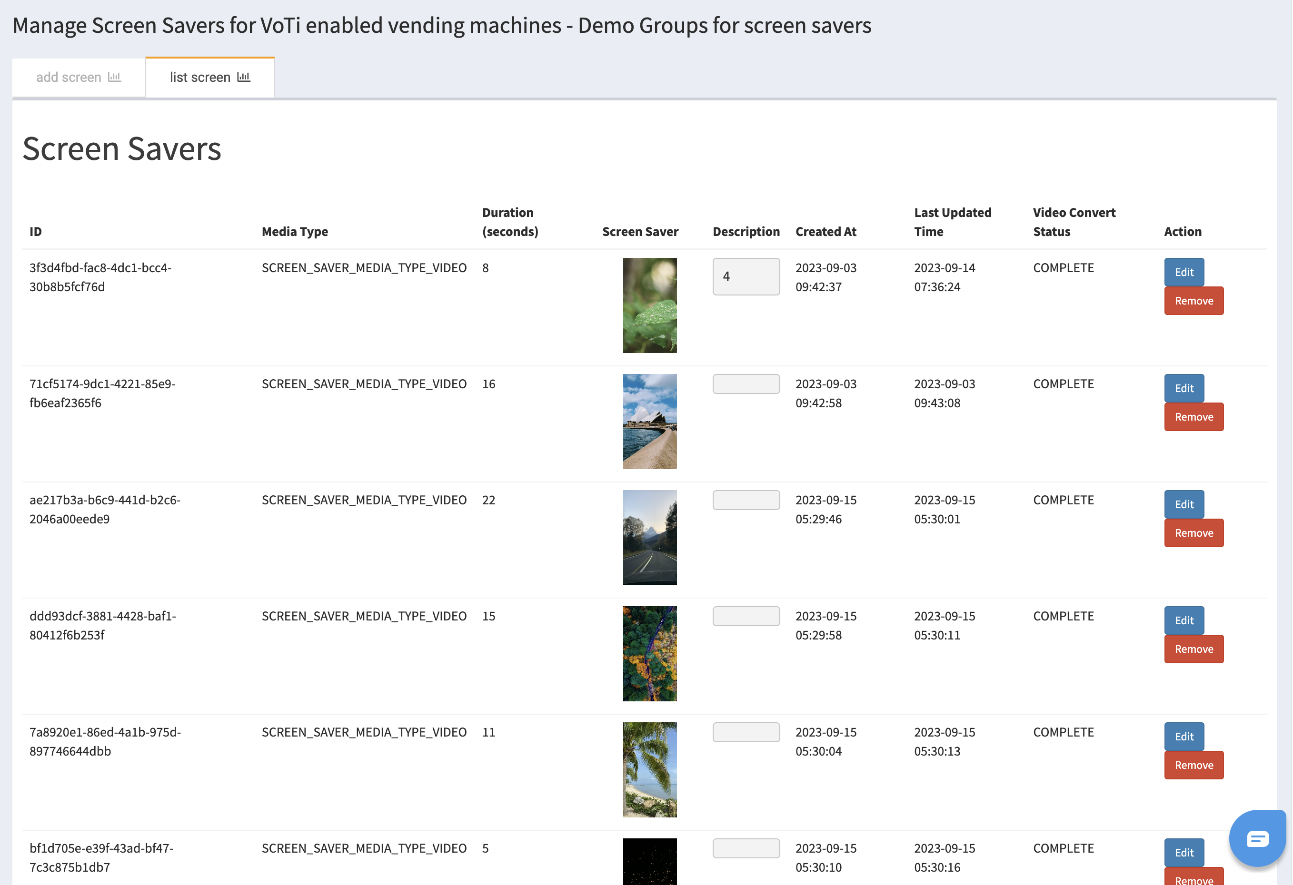
Task: Click description field containing 4
Action: click(x=746, y=276)
